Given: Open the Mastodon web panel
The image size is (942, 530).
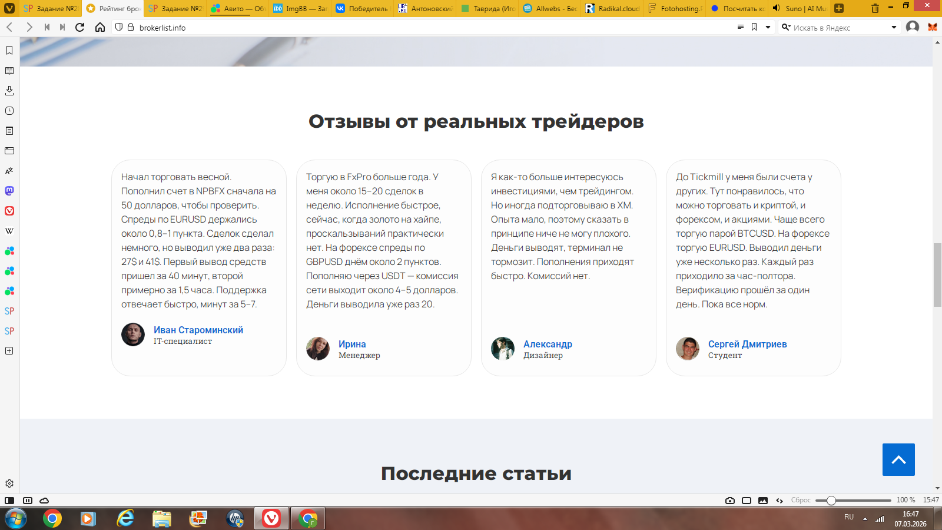Looking at the screenshot, I should click(x=9, y=191).
